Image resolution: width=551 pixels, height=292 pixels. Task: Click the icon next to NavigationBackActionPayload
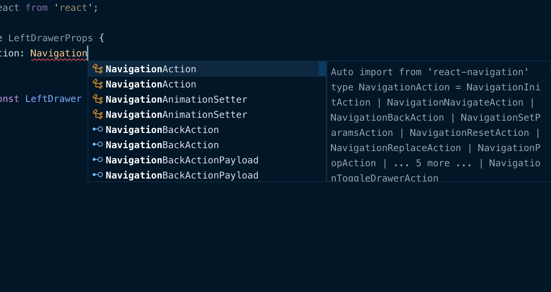tap(98, 160)
